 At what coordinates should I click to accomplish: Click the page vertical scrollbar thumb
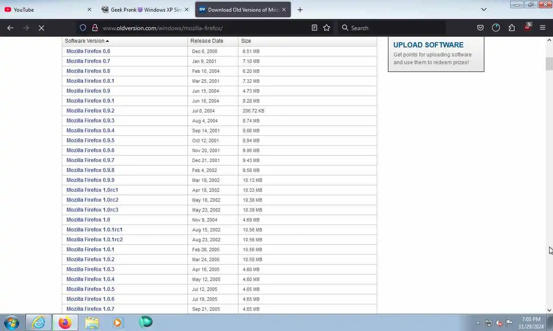[x=549, y=63]
